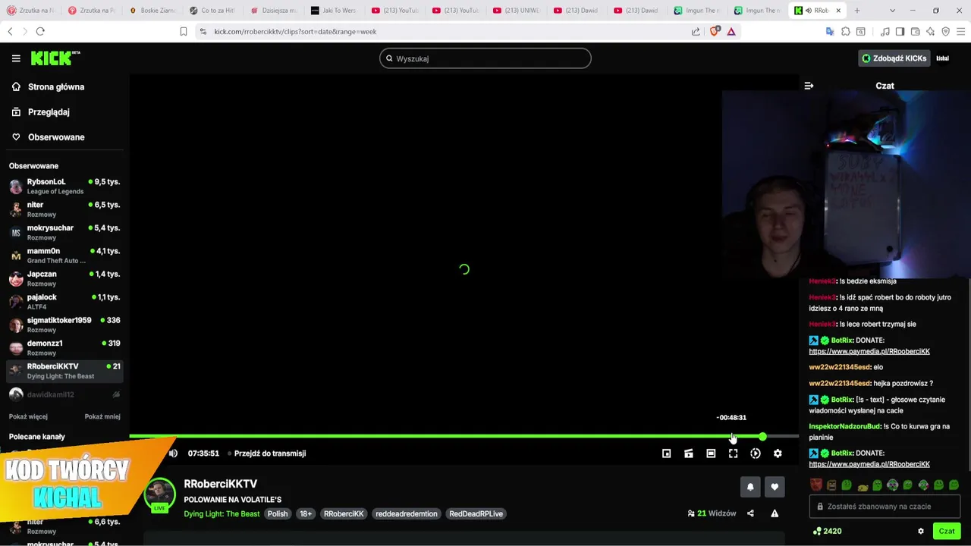971x546 pixels.
Task: Click Przejdź do transmisji to go live
Action: pyautogui.click(x=267, y=453)
